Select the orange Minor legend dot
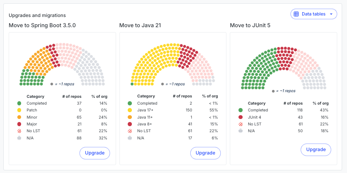 pyautogui.click(x=19, y=117)
